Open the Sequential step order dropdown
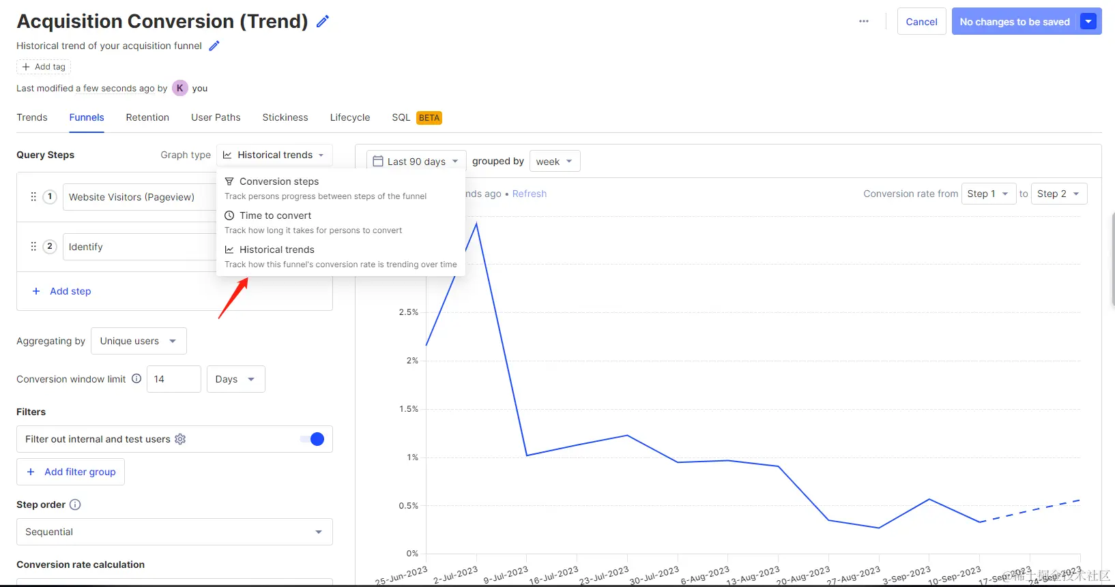Screen dimensions: 1115x587 point(175,532)
